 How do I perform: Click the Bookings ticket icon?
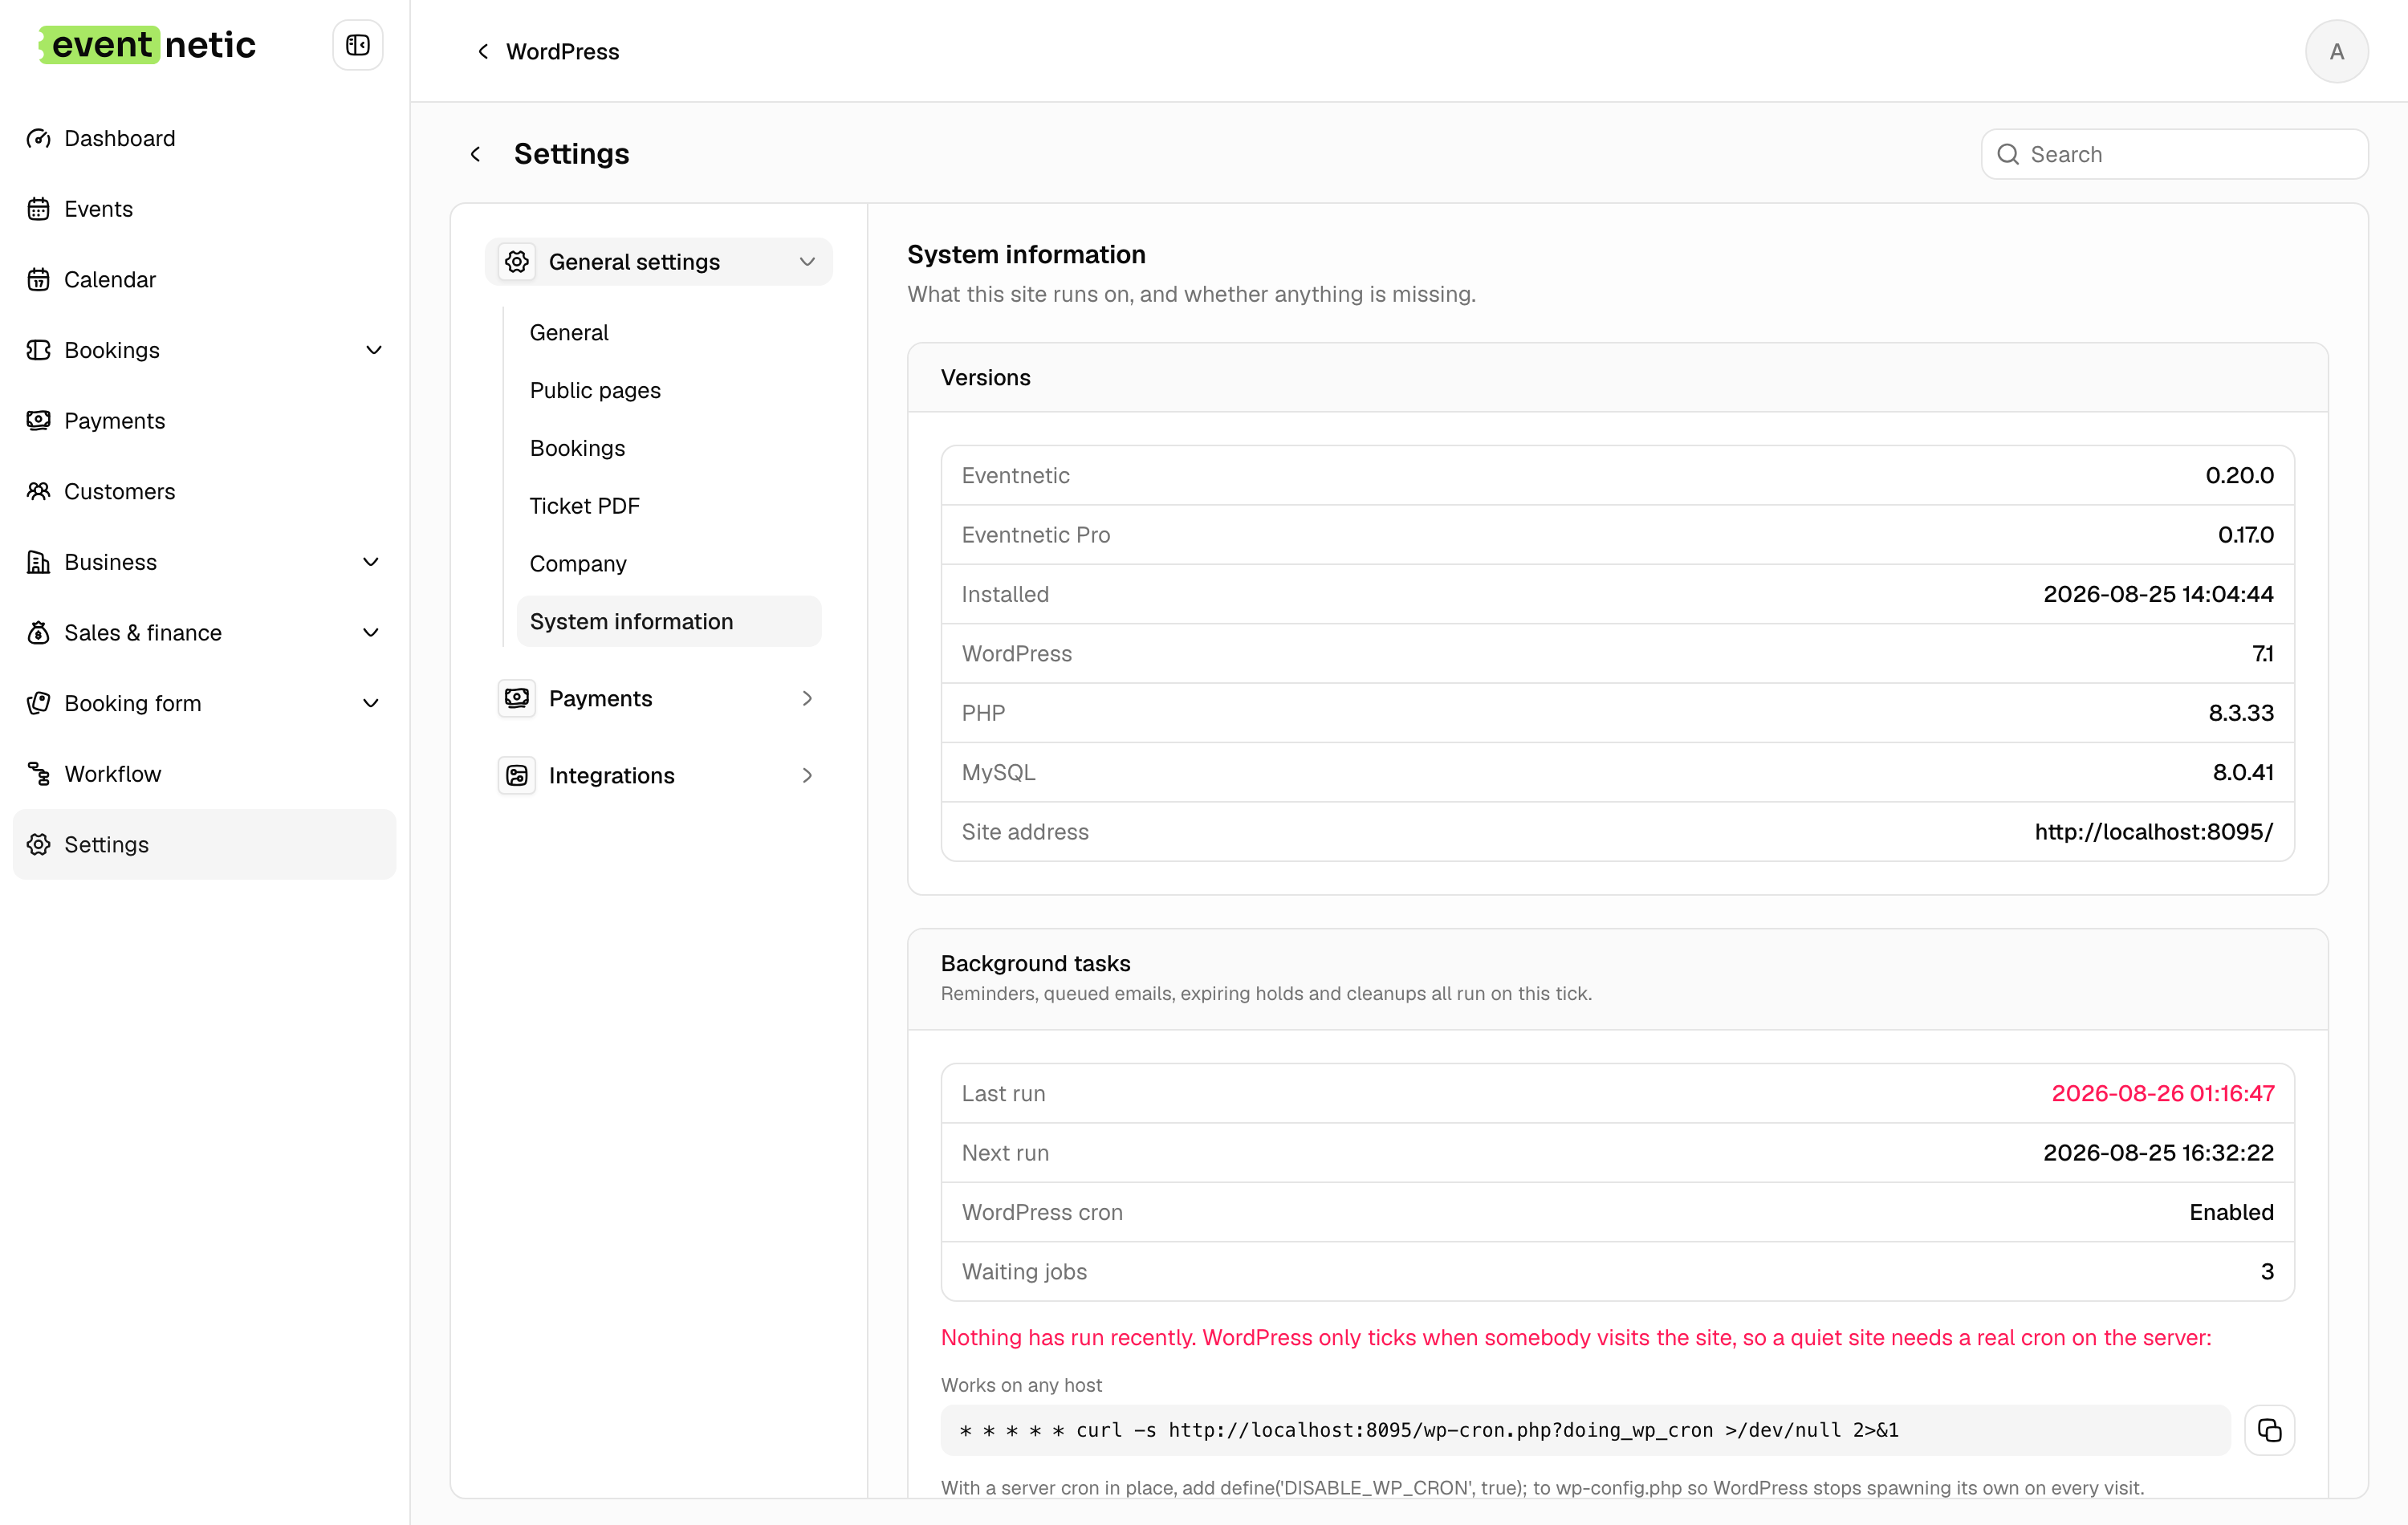tap(38, 350)
